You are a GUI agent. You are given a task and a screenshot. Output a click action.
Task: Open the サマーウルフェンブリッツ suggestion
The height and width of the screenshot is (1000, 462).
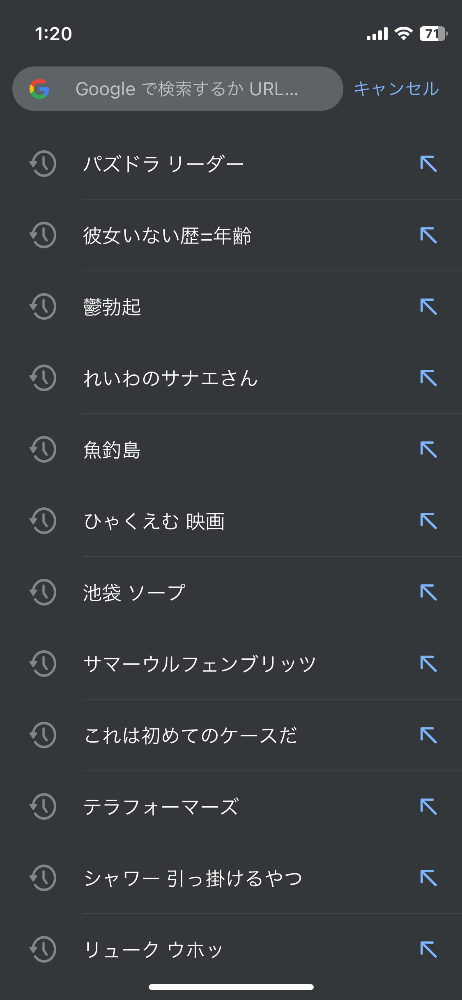click(x=200, y=664)
